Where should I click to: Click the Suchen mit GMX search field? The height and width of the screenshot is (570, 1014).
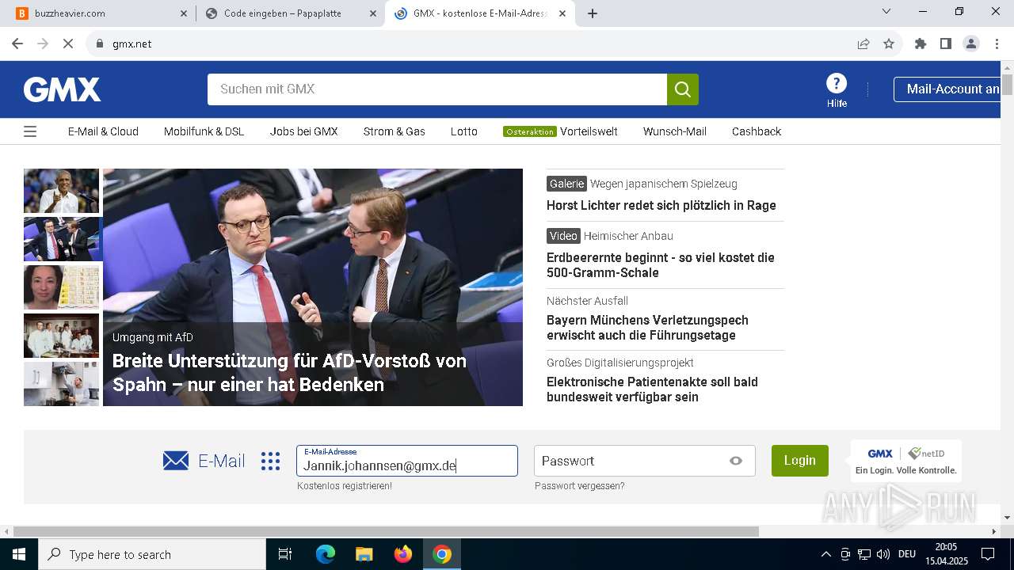(437, 89)
